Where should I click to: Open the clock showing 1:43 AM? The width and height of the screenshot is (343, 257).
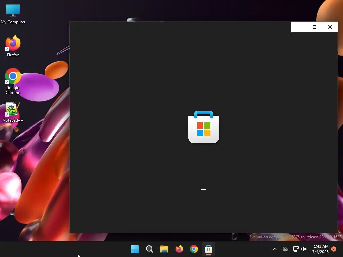point(321,249)
